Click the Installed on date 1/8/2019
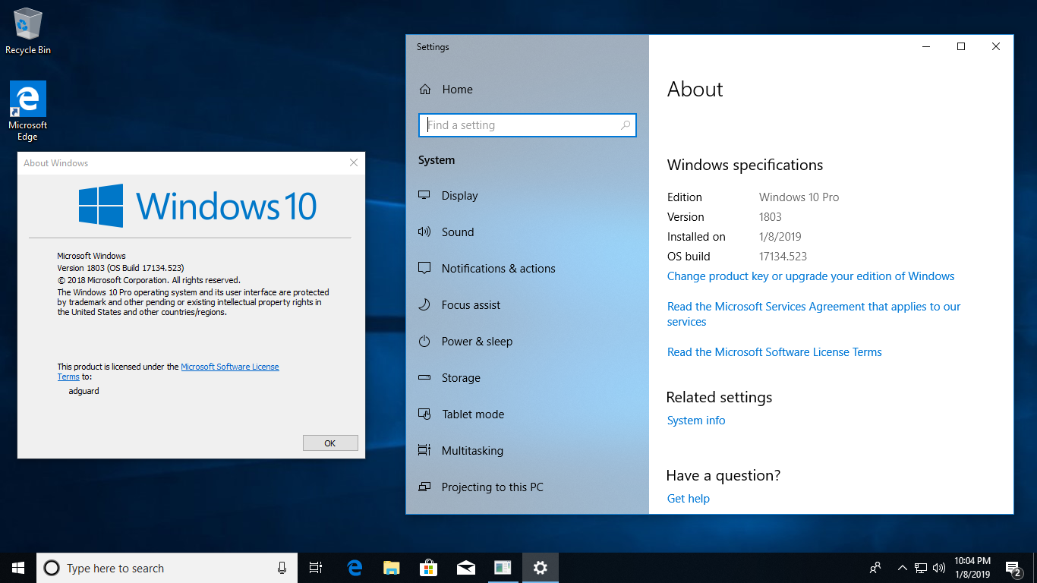1037x583 pixels. click(780, 237)
